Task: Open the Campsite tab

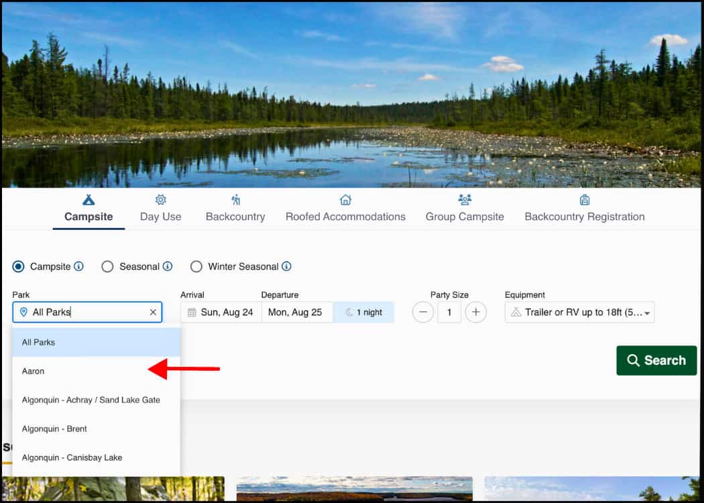Action: tap(89, 209)
